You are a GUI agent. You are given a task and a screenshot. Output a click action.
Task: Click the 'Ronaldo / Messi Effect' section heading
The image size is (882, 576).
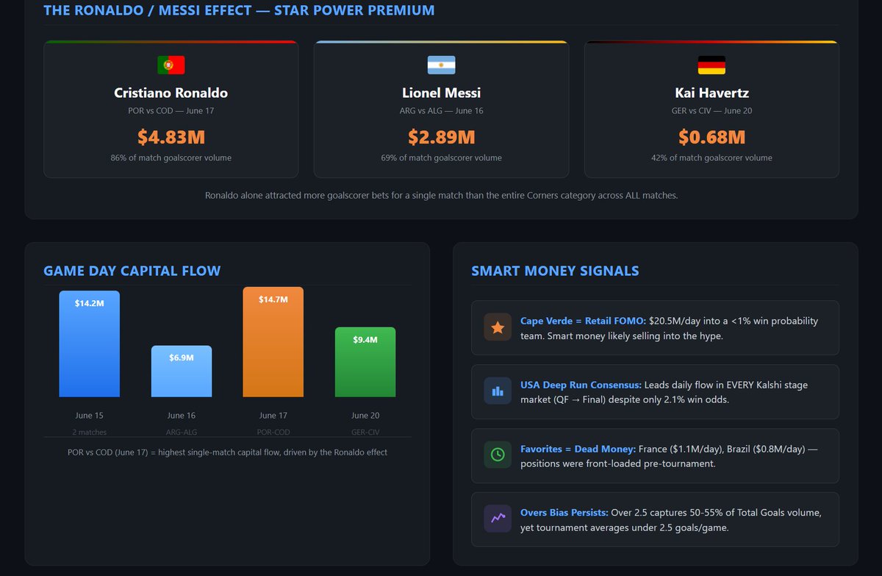pos(239,10)
